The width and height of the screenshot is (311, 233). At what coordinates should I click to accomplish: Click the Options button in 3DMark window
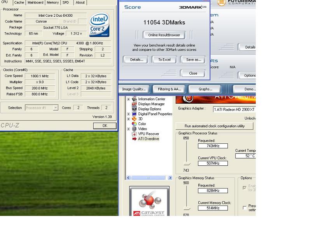coord(247,75)
